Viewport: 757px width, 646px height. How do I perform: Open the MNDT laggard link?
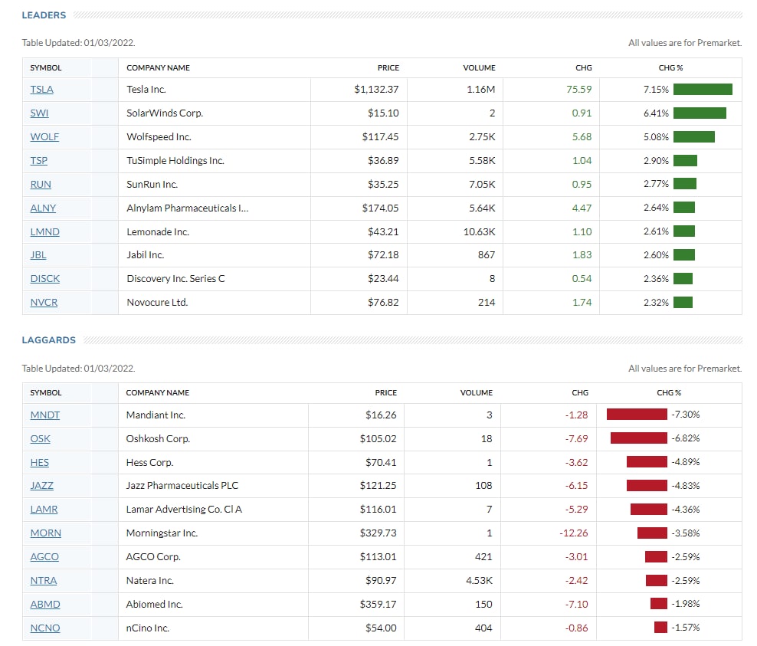click(x=44, y=415)
